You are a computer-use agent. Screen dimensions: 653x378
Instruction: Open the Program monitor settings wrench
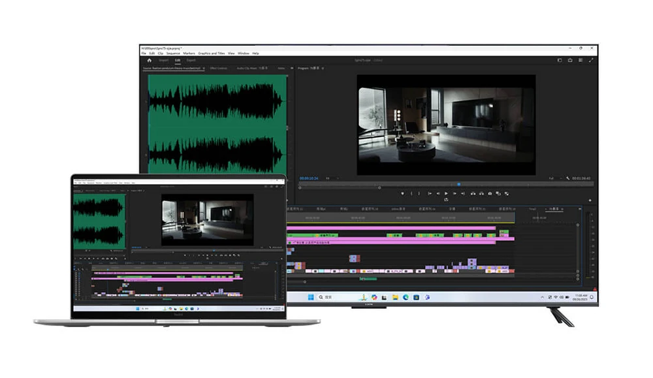568,178
